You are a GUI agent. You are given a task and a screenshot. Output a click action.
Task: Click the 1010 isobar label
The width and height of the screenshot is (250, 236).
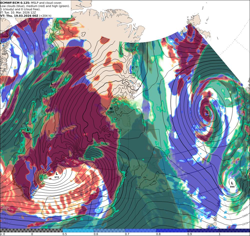tap(245, 224)
